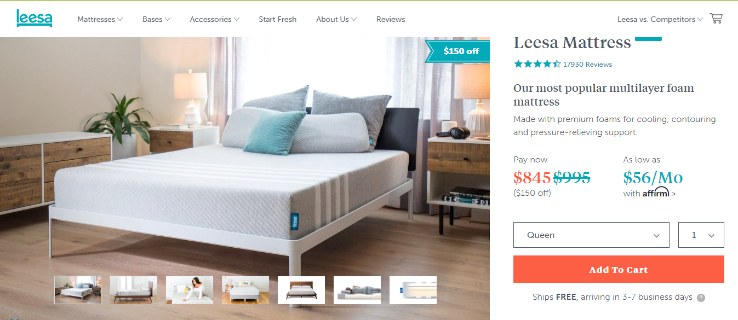This screenshot has width=738, height=320.
Task: Select the wooden bed frame thumbnail
Action: (301, 290)
